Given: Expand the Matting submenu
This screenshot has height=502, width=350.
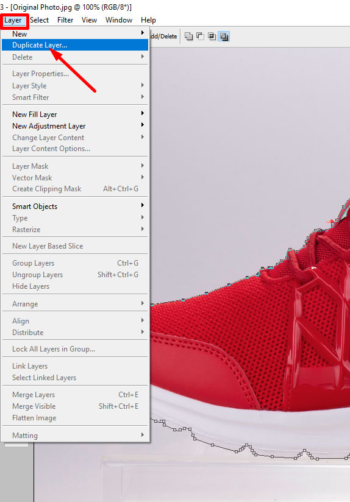Looking at the screenshot, I should (x=75, y=436).
